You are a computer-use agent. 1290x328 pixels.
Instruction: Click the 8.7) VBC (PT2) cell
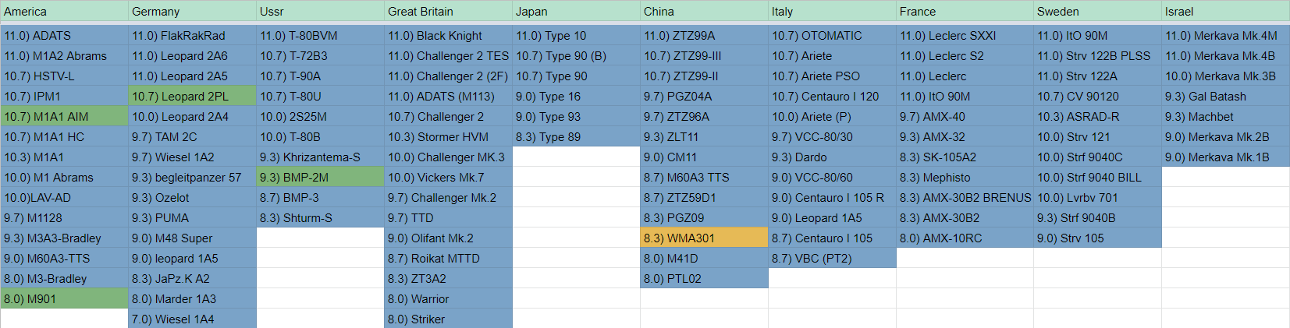(x=832, y=259)
